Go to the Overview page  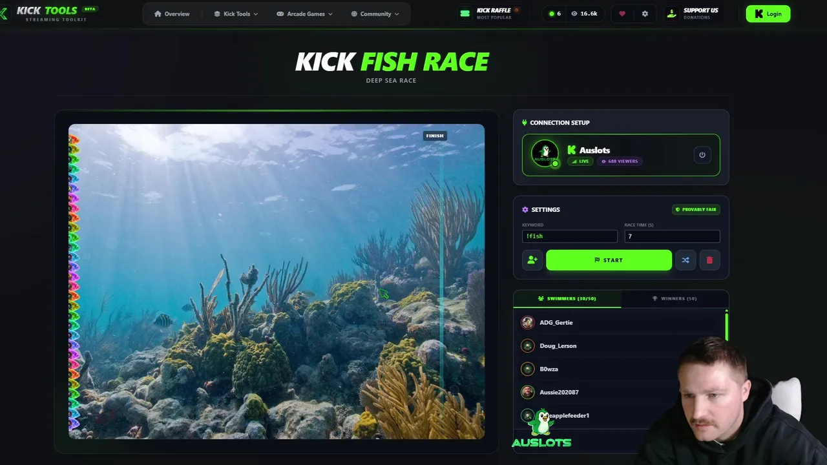tap(172, 14)
